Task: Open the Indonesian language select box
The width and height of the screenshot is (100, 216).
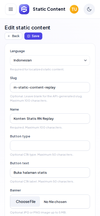Action: [50, 60]
